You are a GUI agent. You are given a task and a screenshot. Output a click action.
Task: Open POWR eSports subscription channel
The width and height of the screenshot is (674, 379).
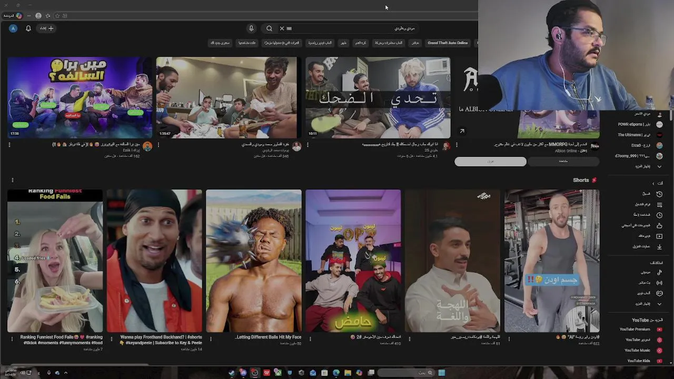click(639, 124)
